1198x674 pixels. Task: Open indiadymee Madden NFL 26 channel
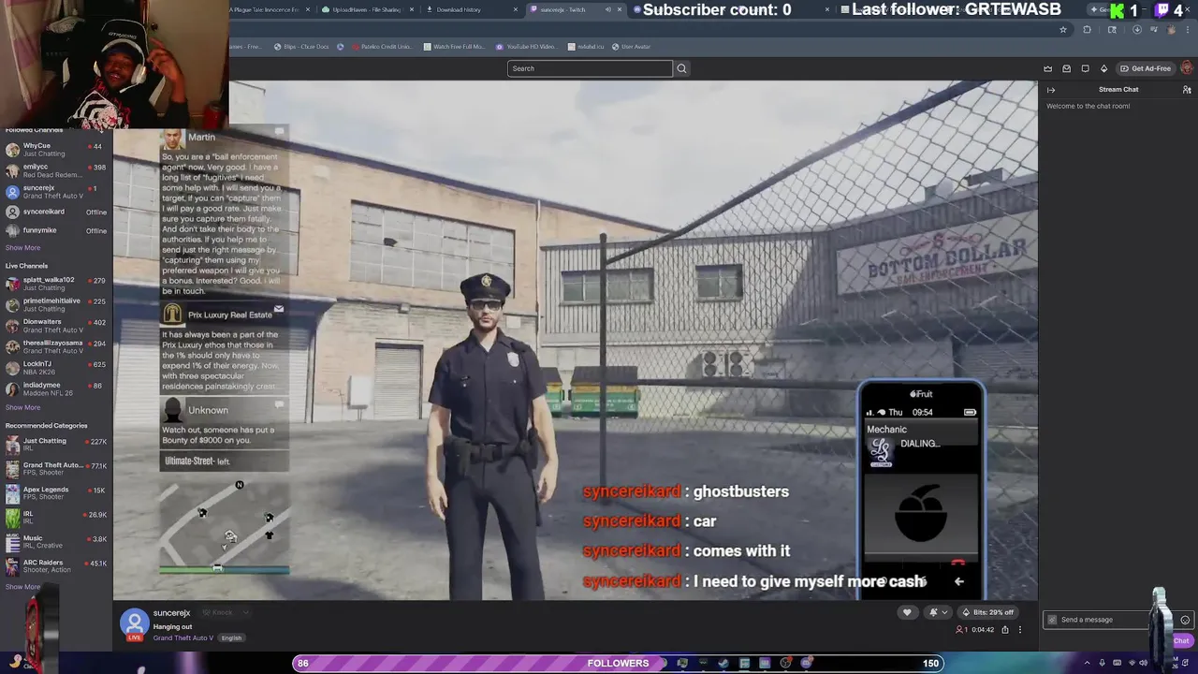tap(55, 388)
